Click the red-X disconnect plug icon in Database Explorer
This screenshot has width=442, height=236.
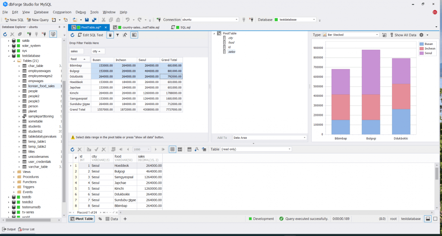(x=44, y=34)
